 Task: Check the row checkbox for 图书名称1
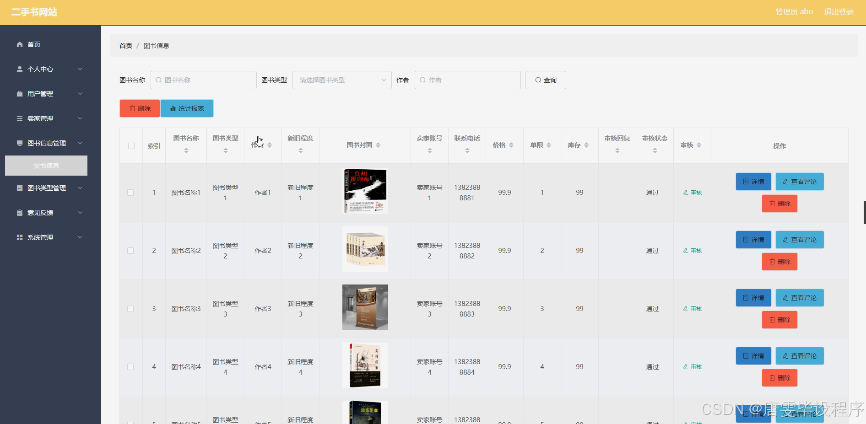[130, 193]
